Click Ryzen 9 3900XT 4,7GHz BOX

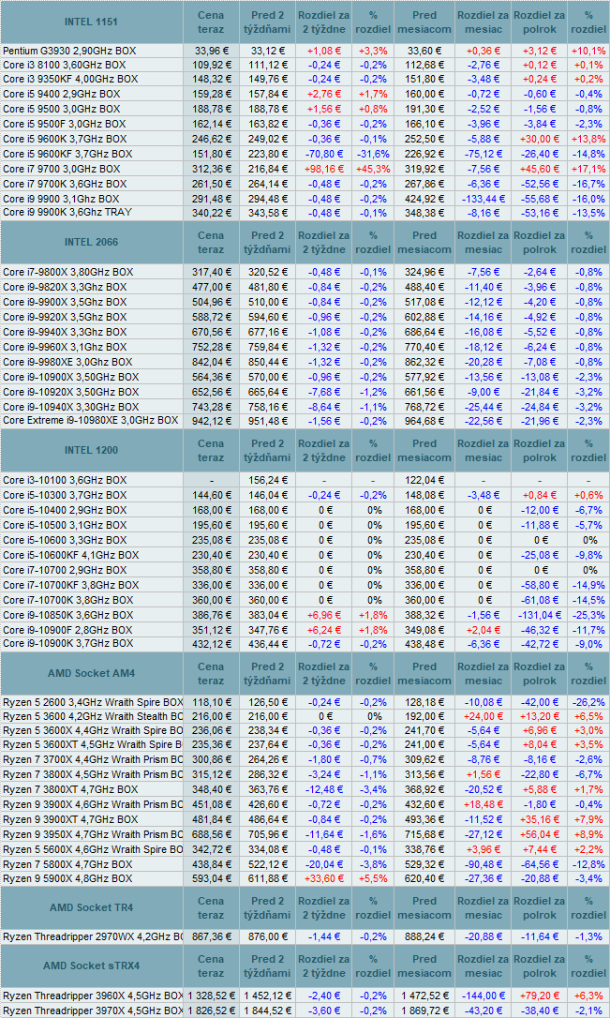70,820
